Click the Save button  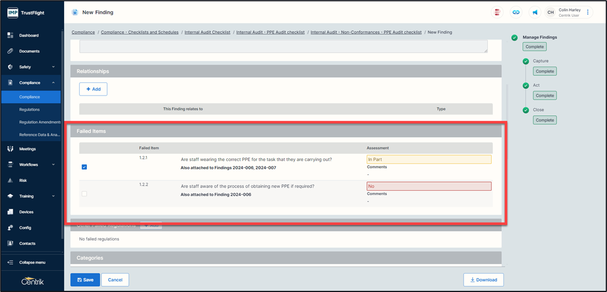85,280
